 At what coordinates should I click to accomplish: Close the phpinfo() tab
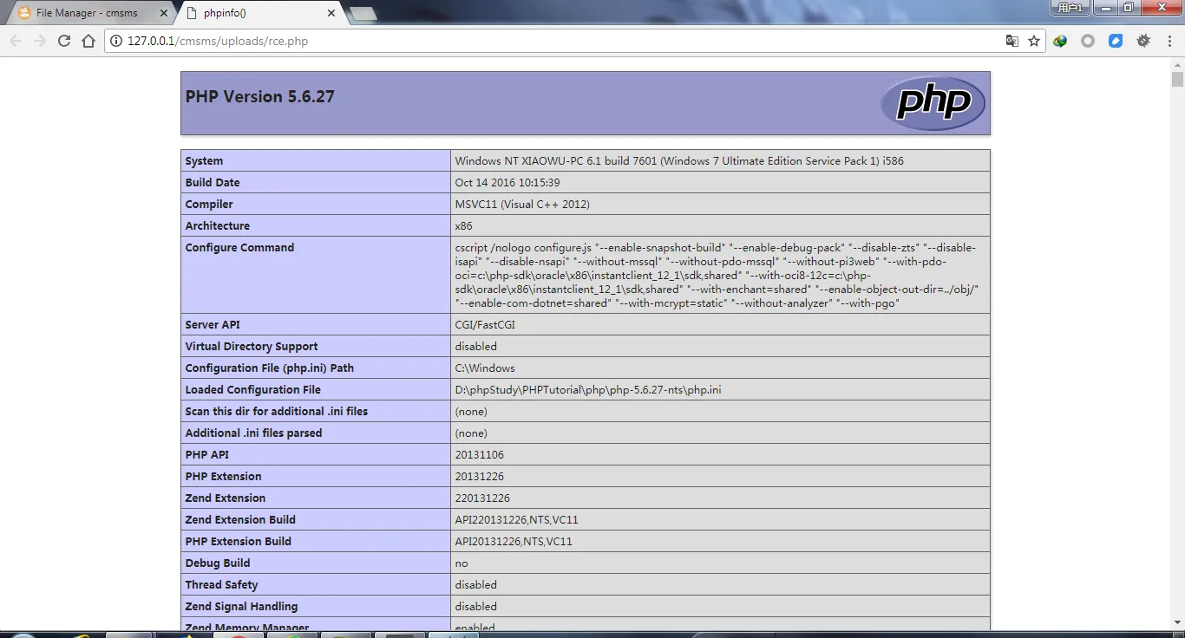331,13
